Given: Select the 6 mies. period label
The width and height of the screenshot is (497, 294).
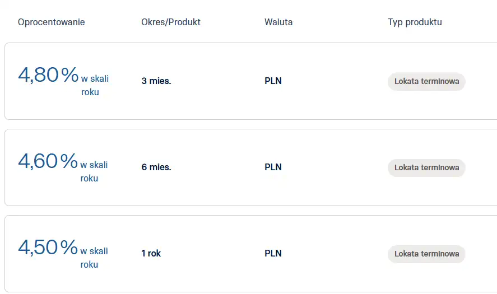Looking at the screenshot, I should pos(156,167).
